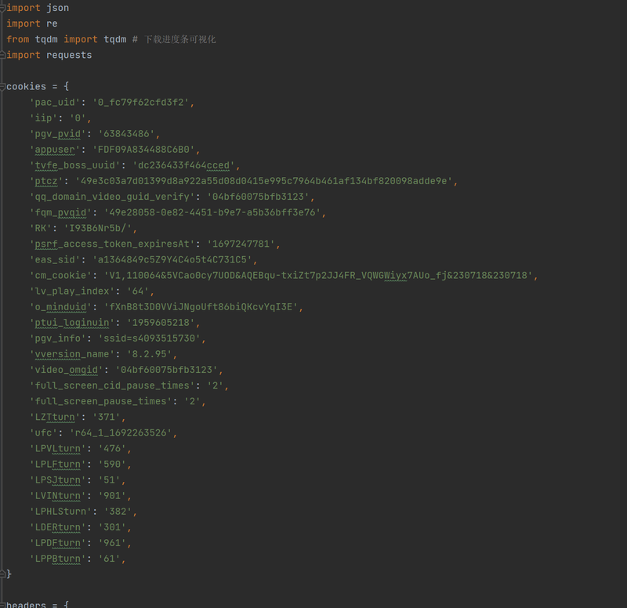This screenshot has height=608, width=627.
Task: Click the value 'r64_1_1692263526'
Action: (121, 433)
